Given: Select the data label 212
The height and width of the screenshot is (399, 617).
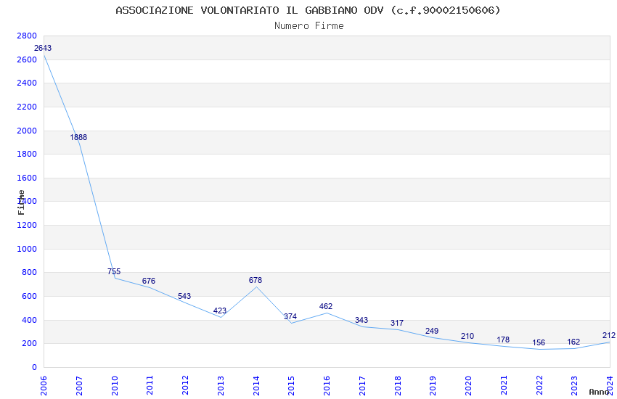Looking at the screenshot, I should tap(609, 335).
